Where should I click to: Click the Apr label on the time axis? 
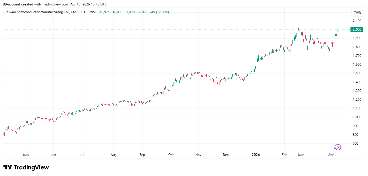click(x=331, y=155)
